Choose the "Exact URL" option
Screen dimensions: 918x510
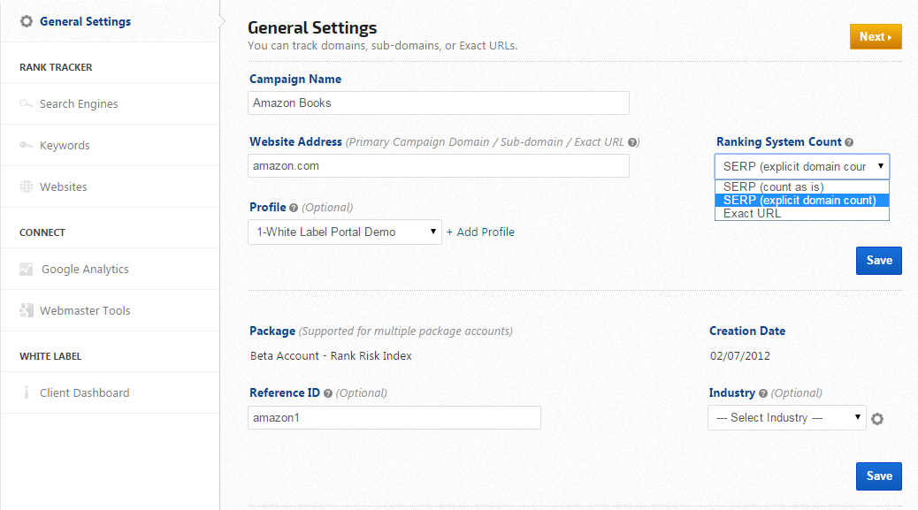(x=753, y=213)
